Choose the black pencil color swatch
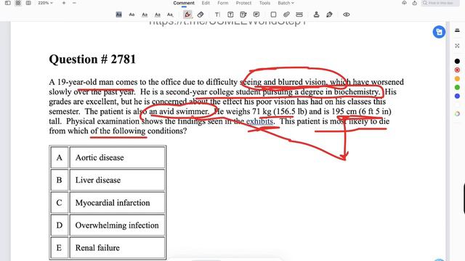465x261 pixels. [x=457, y=61]
